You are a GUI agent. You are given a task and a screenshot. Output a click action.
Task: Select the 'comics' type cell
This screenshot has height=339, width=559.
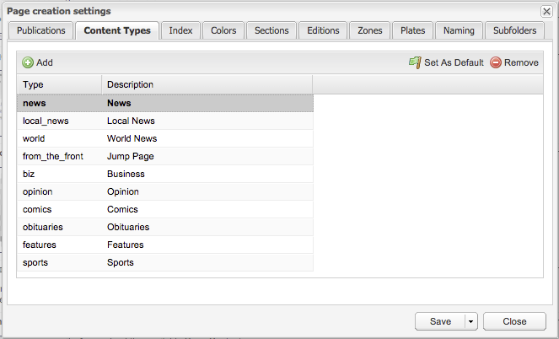point(60,209)
